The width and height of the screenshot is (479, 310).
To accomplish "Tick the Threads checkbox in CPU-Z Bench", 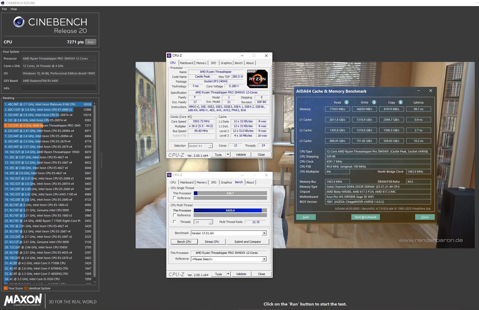I will (175, 222).
